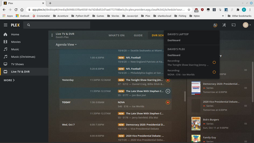Open NOVA Ice Worlds recording activity entry
The height and width of the screenshot is (143, 254).
192,73
